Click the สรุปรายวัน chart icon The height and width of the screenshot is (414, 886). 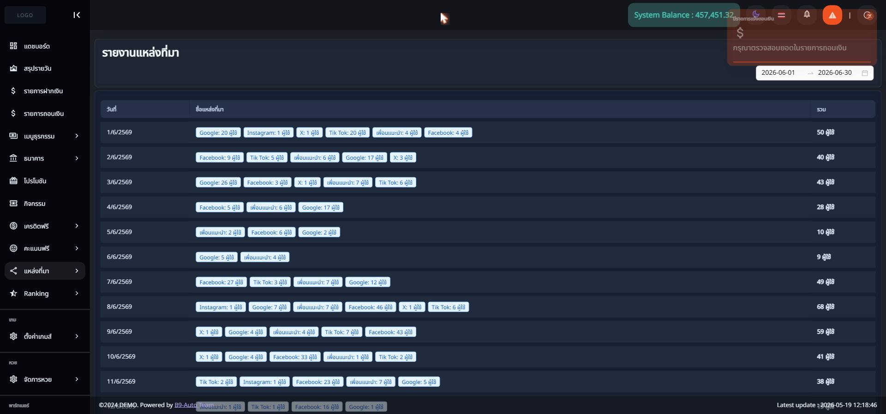[x=13, y=68]
